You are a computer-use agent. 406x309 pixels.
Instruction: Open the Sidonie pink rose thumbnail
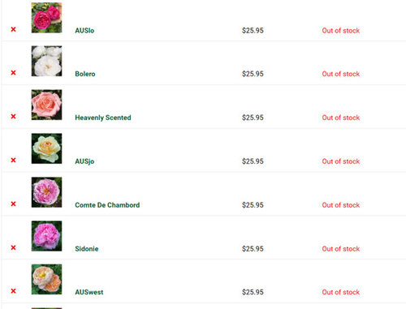point(46,236)
